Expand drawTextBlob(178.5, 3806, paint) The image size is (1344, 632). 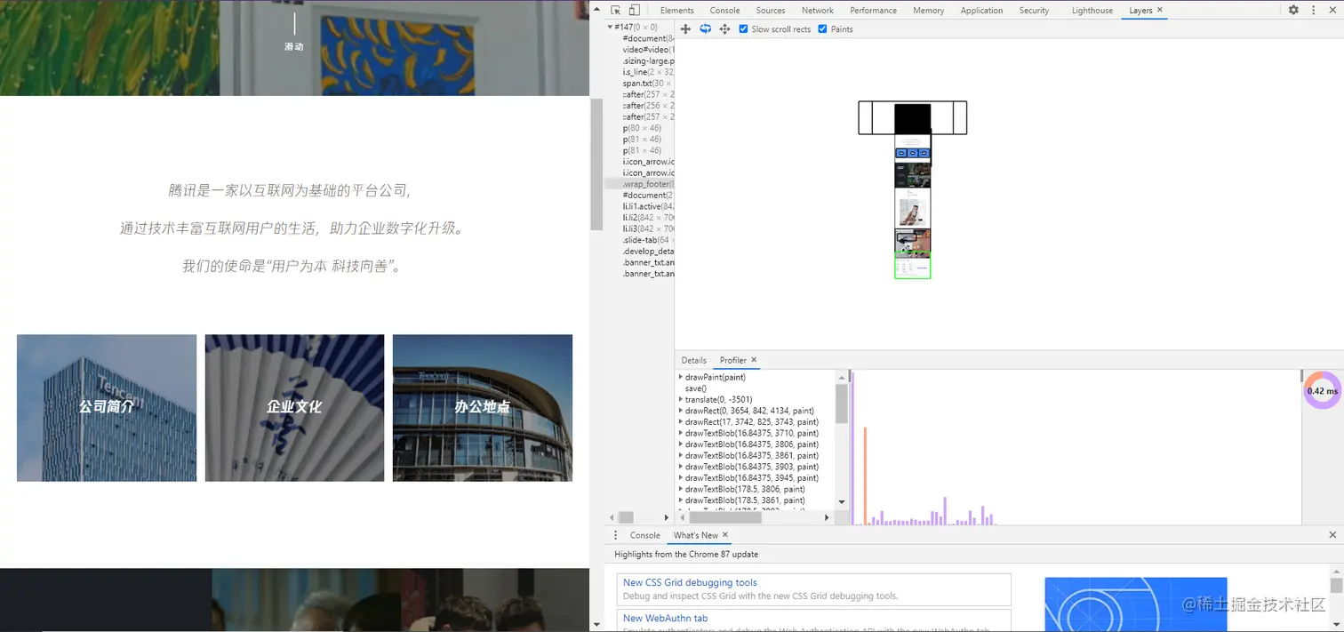click(x=681, y=489)
